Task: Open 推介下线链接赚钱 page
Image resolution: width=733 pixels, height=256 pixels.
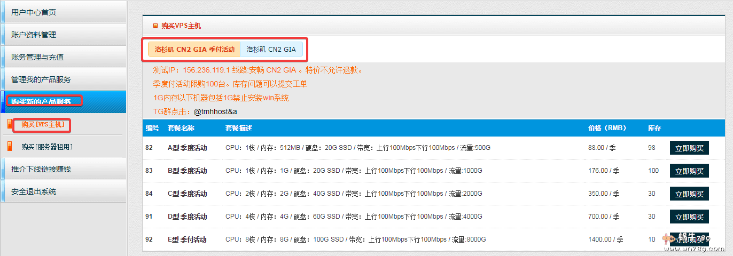Action: click(41, 169)
